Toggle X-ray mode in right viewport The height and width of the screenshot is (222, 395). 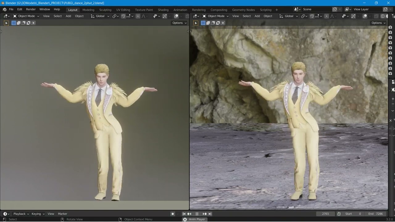(376, 16)
